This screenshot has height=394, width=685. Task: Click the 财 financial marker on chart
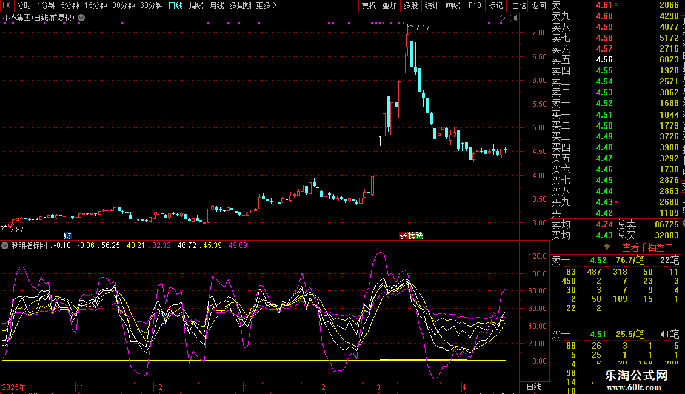(x=67, y=235)
